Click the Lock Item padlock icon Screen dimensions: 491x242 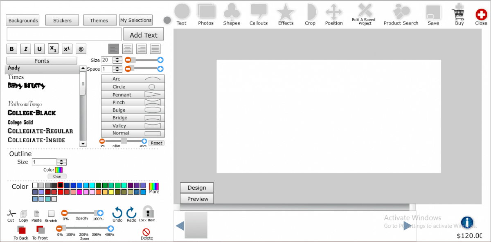point(148,212)
